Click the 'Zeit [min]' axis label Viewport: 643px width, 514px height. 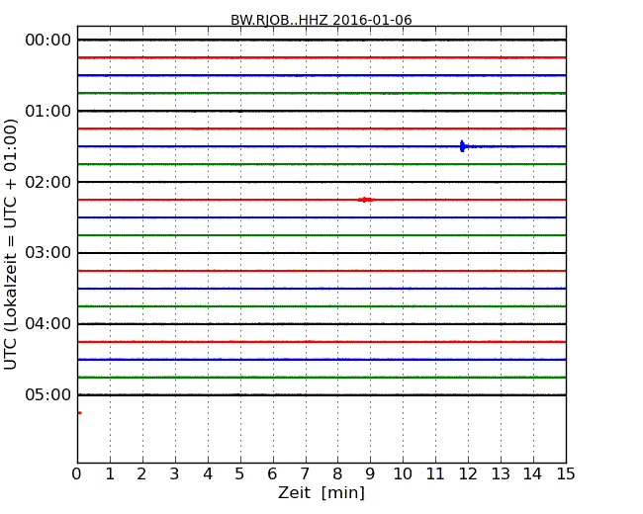point(321,492)
